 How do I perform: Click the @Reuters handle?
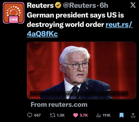(x=79, y=5)
